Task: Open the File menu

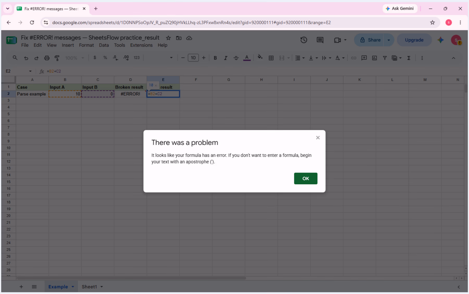Action: click(x=25, y=45)
